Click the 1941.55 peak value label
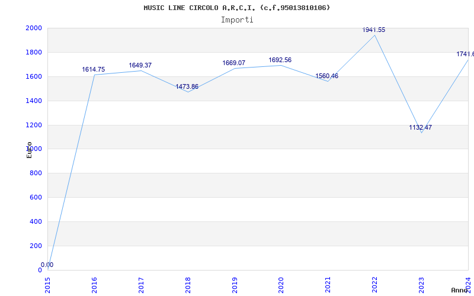474x296 pixels. tap(374, 30)
